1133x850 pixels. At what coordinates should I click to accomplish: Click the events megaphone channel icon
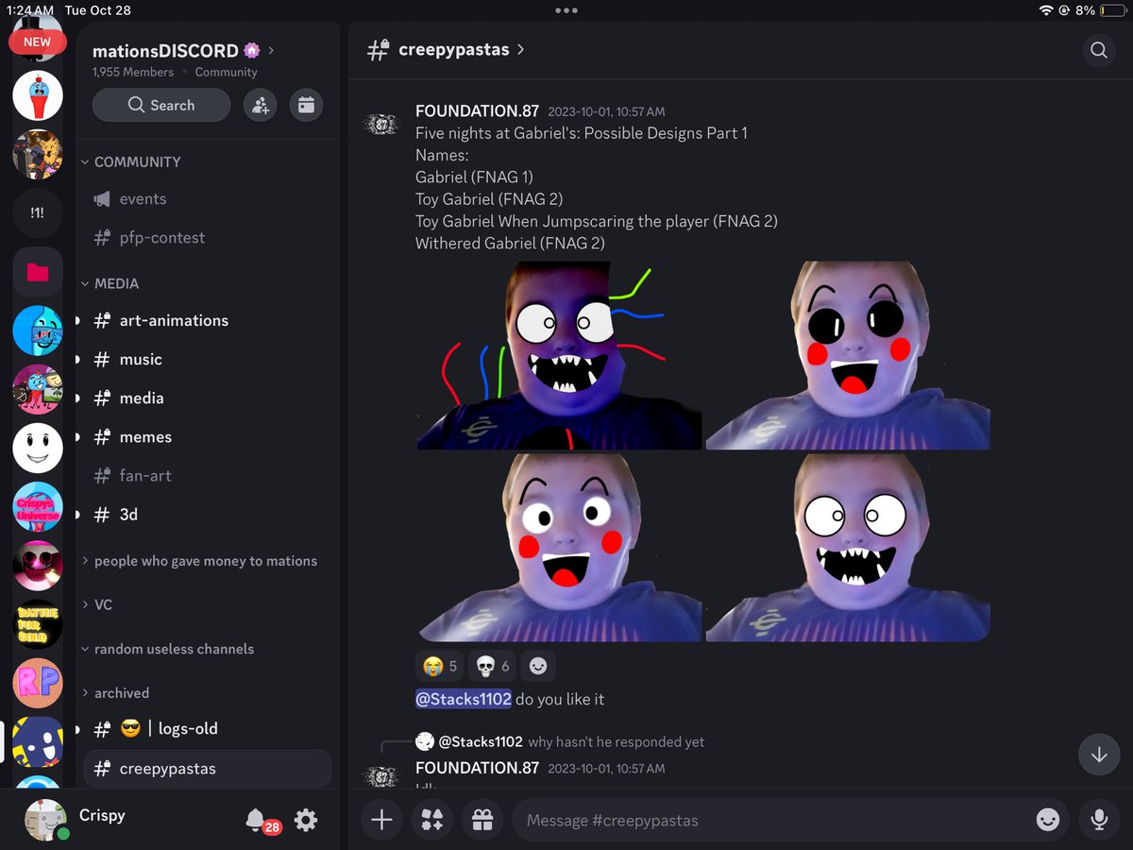point(102,199)
